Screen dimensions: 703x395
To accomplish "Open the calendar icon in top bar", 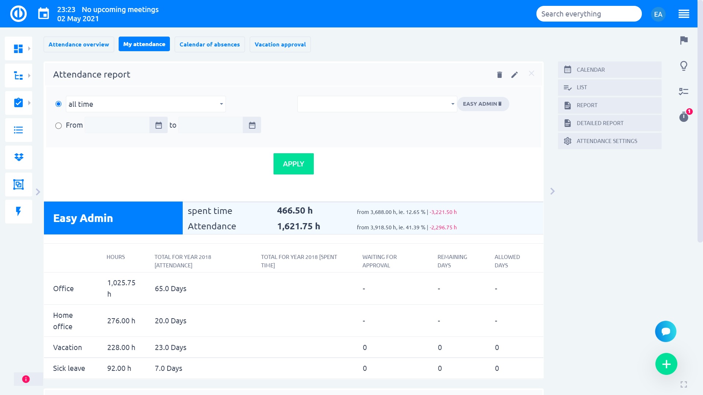I will click(x=44, y=14).
